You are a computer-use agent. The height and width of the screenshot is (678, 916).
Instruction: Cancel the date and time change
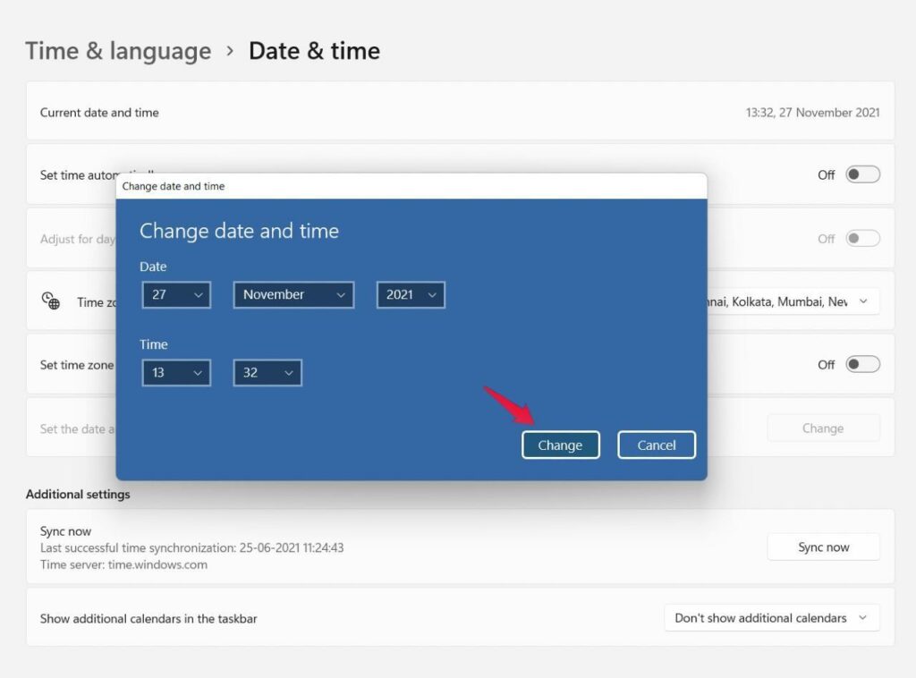[x=657, y=445]
